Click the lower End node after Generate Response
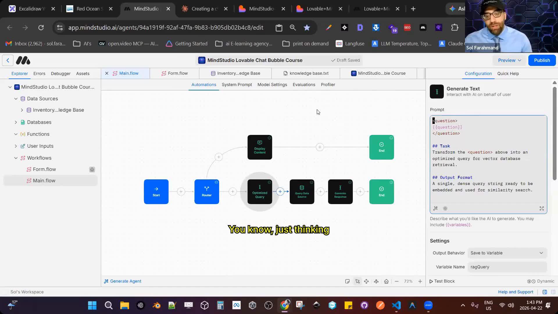The width and height of the screenshot is (558, 314). tap(382, 192)
